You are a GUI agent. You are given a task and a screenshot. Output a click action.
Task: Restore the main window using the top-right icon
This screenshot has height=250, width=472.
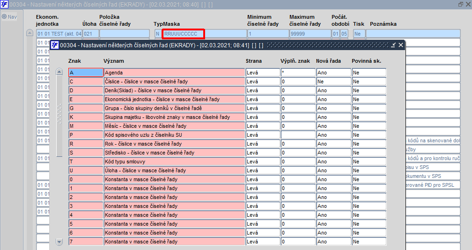pyautogui.click(x=461, y=4)
